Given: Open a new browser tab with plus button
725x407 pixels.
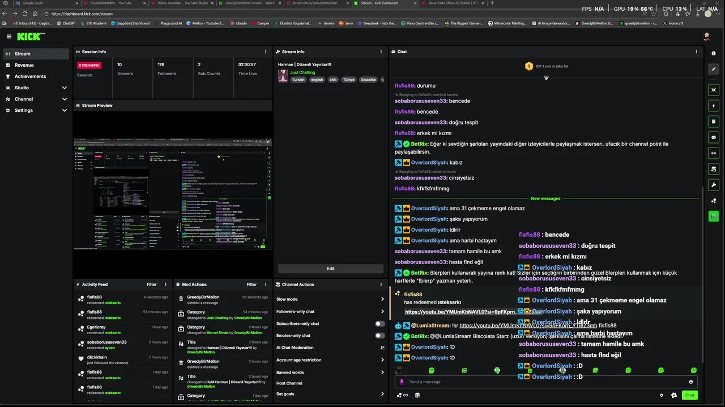Looking at the screenshot, I should click(492, 3).
